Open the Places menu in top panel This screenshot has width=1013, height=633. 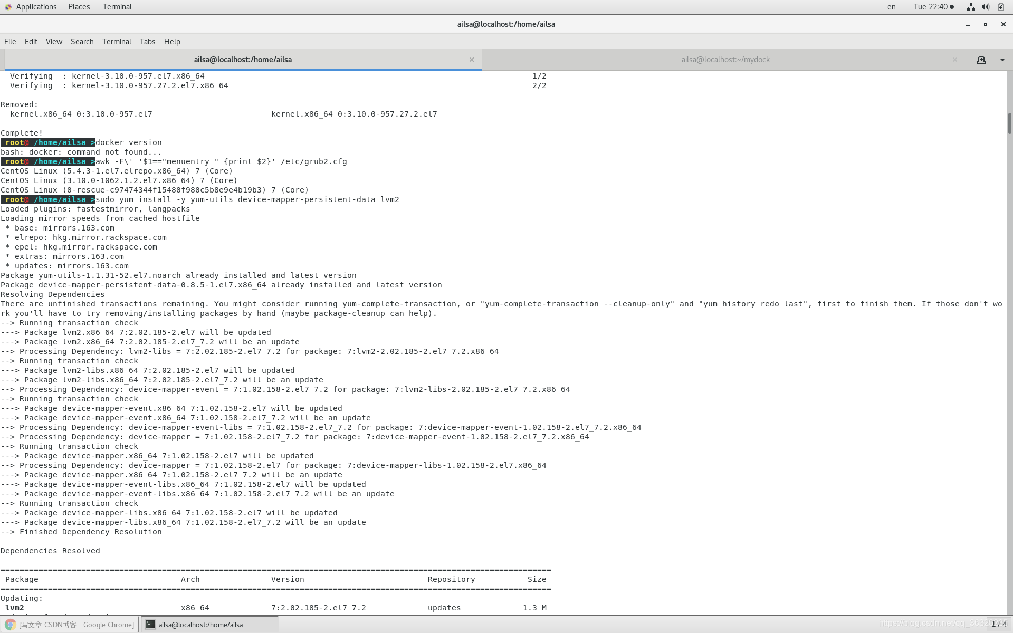tap(79, 7)
